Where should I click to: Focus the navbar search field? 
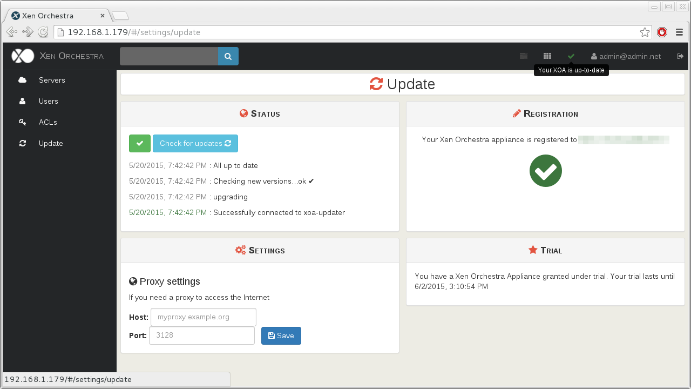pyautogui.click(x=169, y=56)
